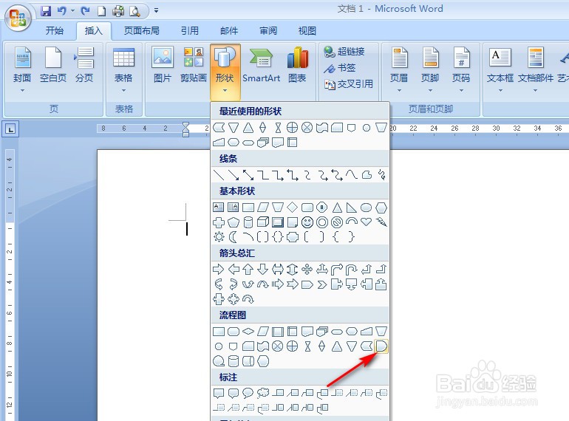Open the 视图 tab
The height and width of the screenshot is (421, 569).
pos(307,31)
